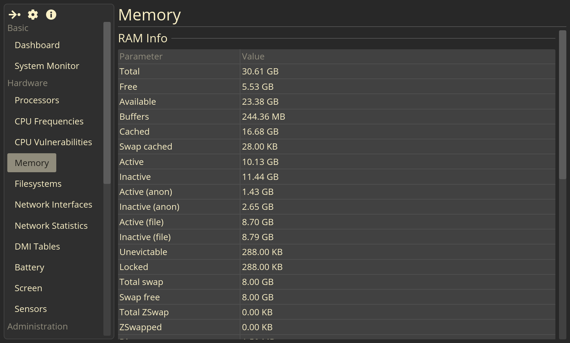
Task: Open Filesystems page
Action: click(38, 184)
